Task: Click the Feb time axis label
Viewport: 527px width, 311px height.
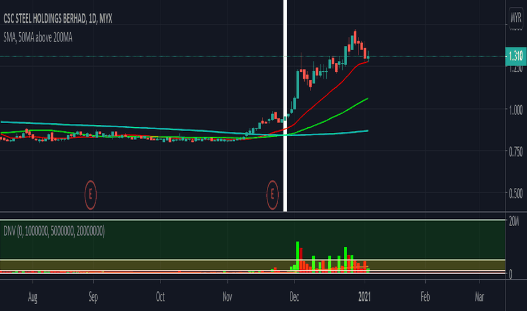Action: click(425, 297)
